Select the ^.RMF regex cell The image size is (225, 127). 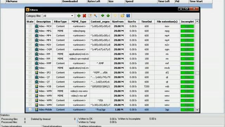100,63
